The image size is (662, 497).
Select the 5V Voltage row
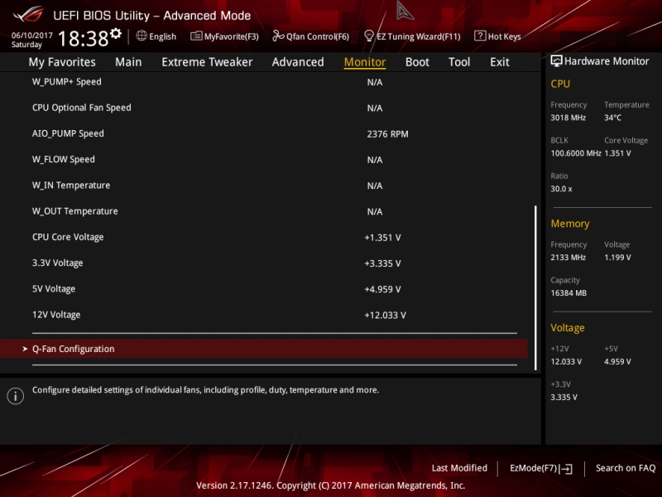click(264, 288)
